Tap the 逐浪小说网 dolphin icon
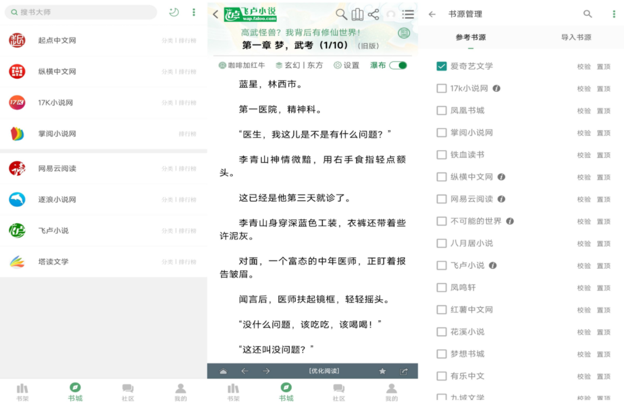 pos(17,200)
